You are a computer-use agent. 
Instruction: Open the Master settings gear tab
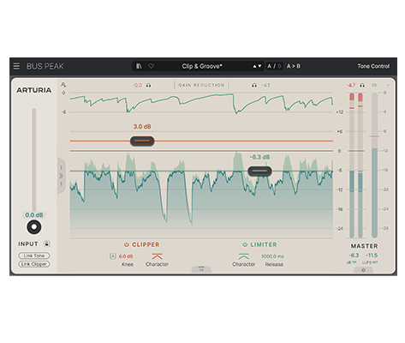[363, 270]
